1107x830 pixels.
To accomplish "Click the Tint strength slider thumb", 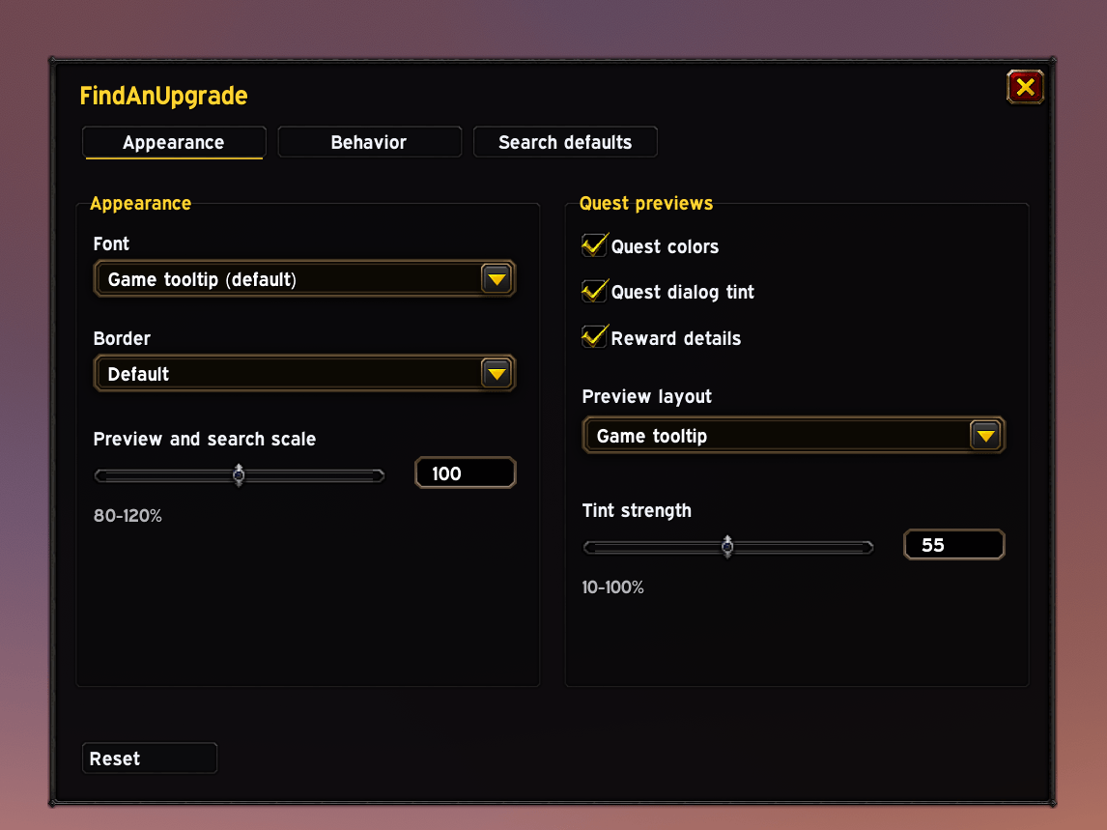I will 727,547.
